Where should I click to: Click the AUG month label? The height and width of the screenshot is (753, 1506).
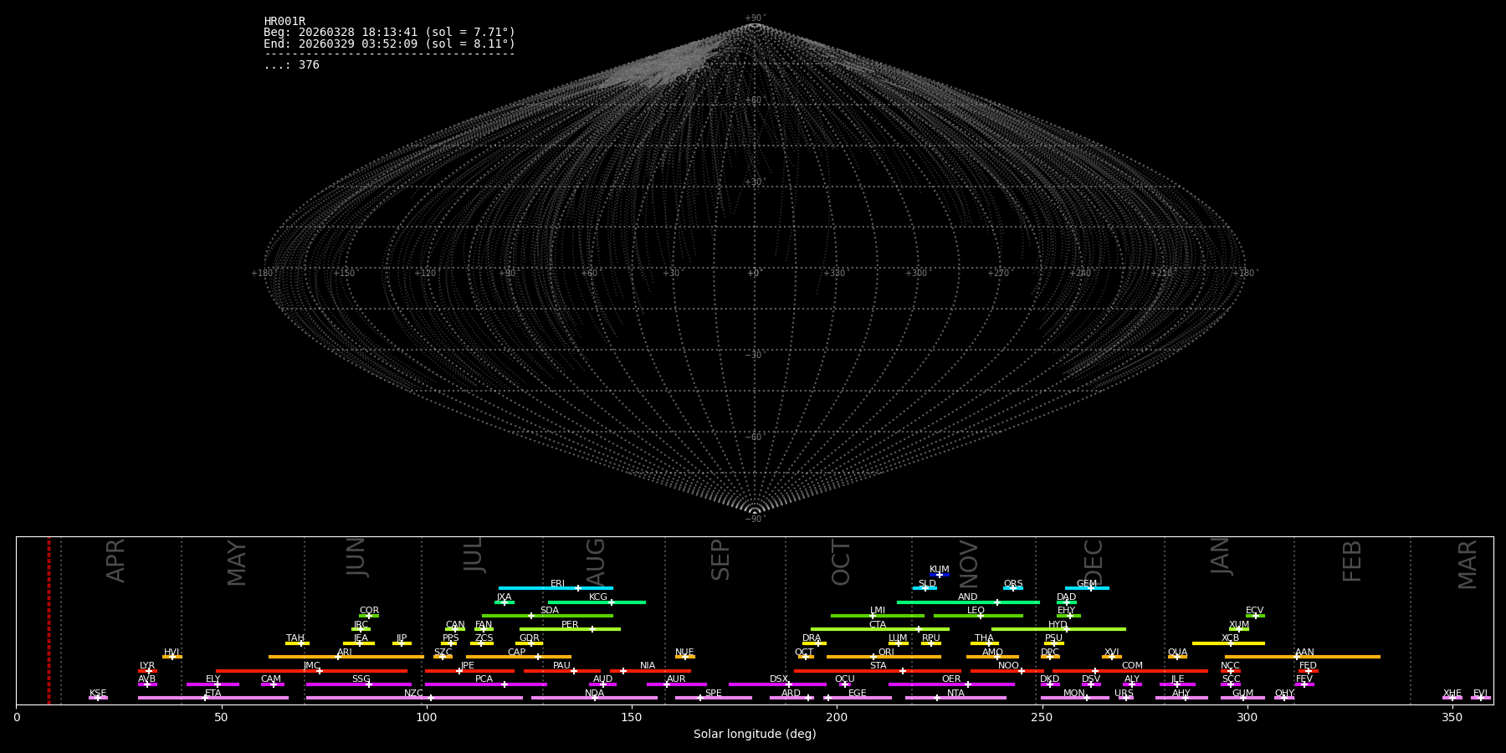tap(595, 562)
